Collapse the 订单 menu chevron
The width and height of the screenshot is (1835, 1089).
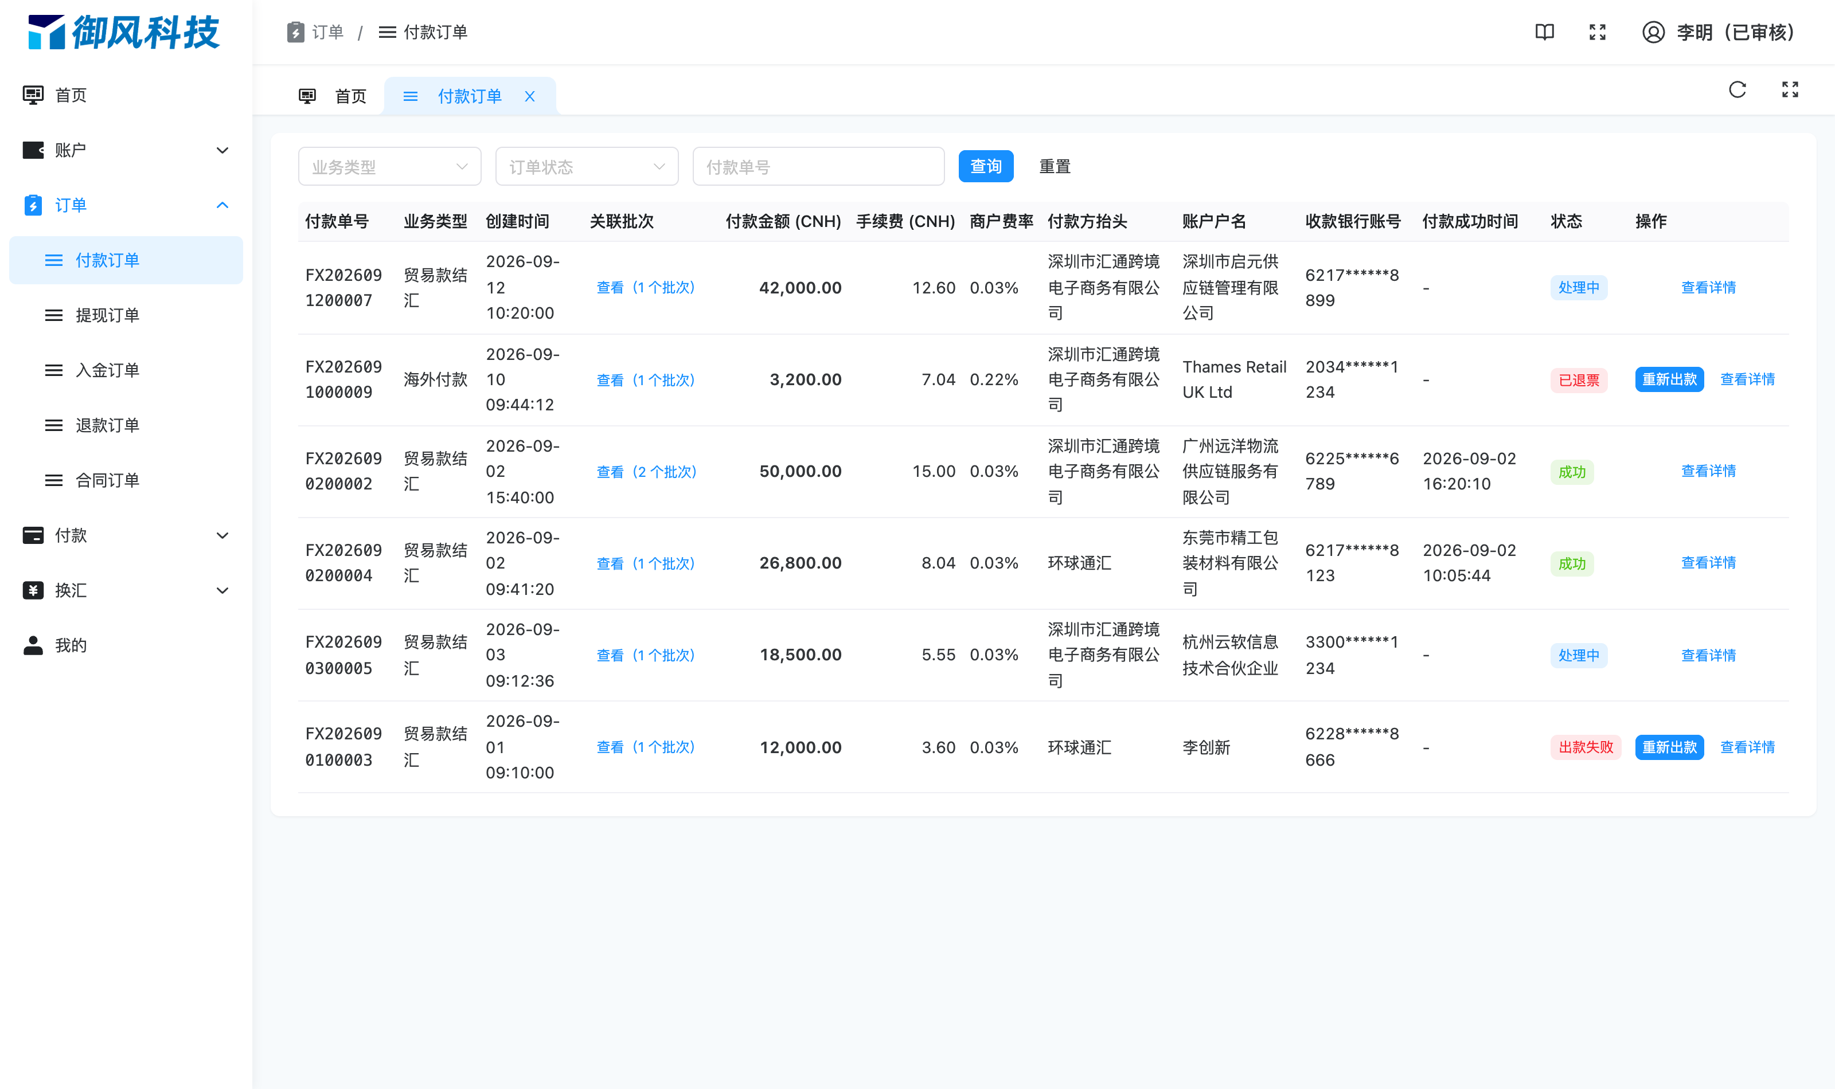click(x=222, y=205)
